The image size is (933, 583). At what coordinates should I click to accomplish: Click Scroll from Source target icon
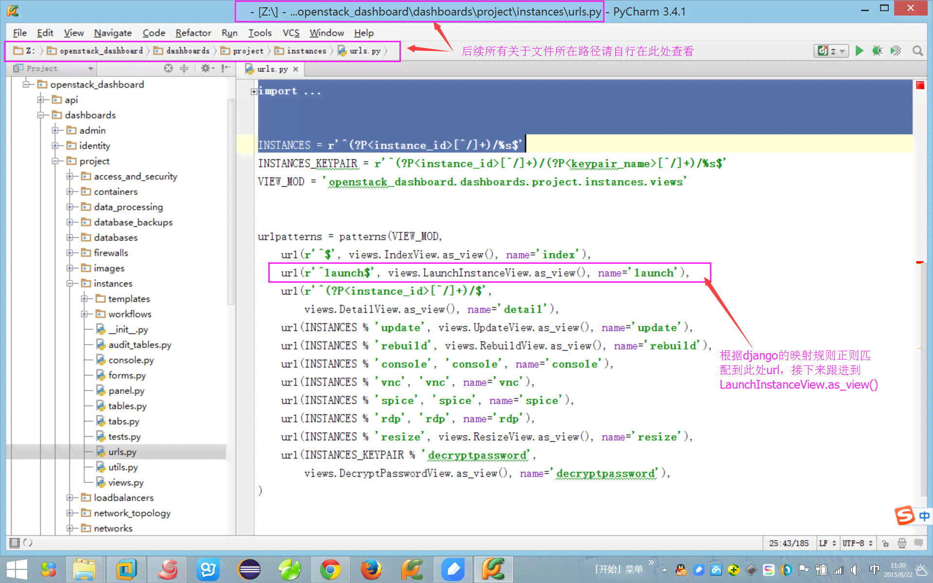pyautogui.click(x=168, y=69)
